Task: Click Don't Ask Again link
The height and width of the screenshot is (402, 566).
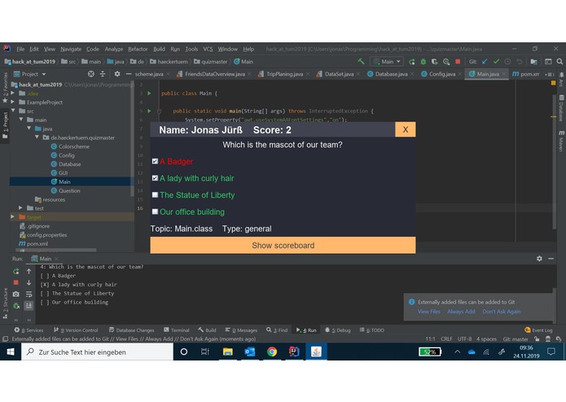Action: click(x=502, y=312)
